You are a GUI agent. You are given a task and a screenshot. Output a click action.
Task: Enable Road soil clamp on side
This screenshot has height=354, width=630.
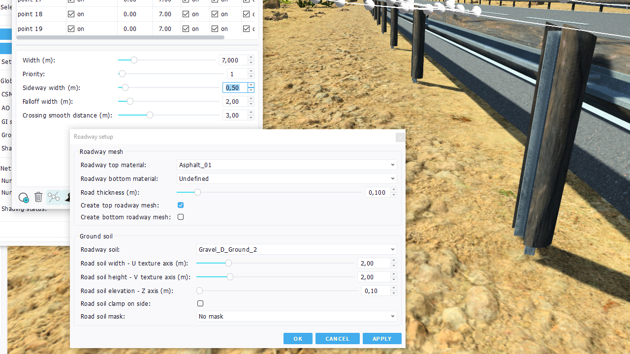point(200,303)
